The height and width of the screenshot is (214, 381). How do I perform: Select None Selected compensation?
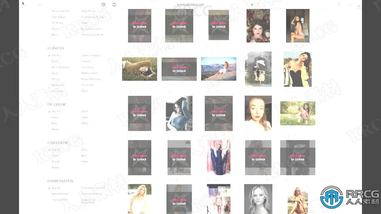point(60,194)
